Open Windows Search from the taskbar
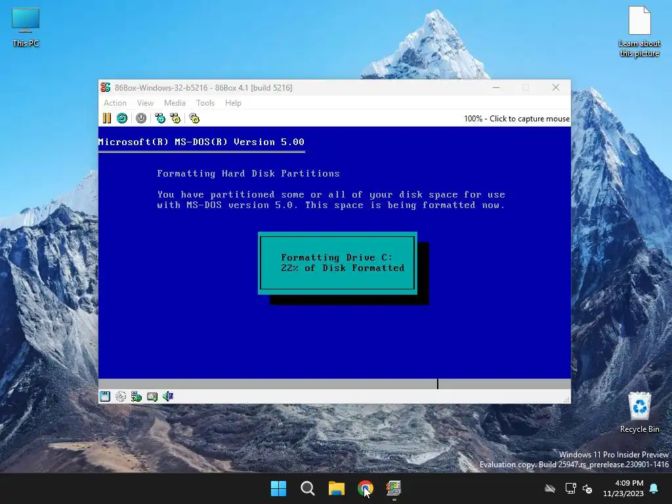This screenshot has width=672, height=504. (308, 488)
